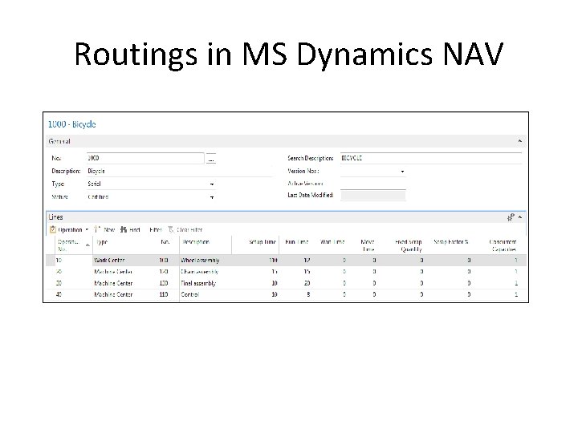Viewport: 578px width, 433px height.
Task: Click the No. input field with 1000
Action: (x=145, y=158)
